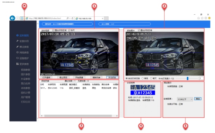The image size is (215, 133).
Task: Click the 出入口类型 field in the blue header
Action: click(x=124, y=24)
